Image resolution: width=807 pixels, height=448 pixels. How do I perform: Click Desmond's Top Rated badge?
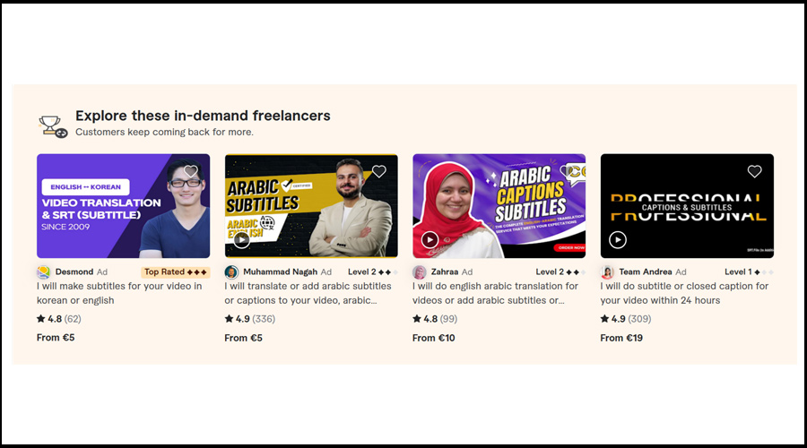point(175,271)
